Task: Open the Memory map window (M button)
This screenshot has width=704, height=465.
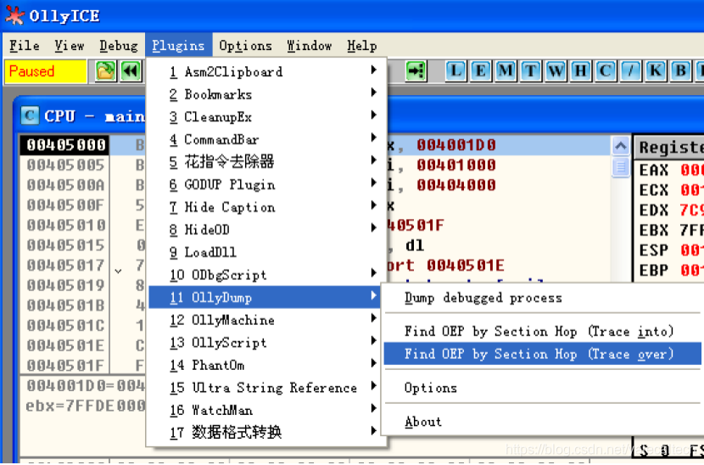Action: coord(506,71)
